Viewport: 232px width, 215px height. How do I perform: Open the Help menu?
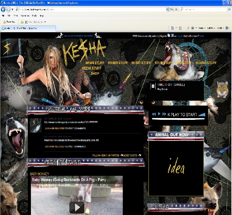coord(41,16)
